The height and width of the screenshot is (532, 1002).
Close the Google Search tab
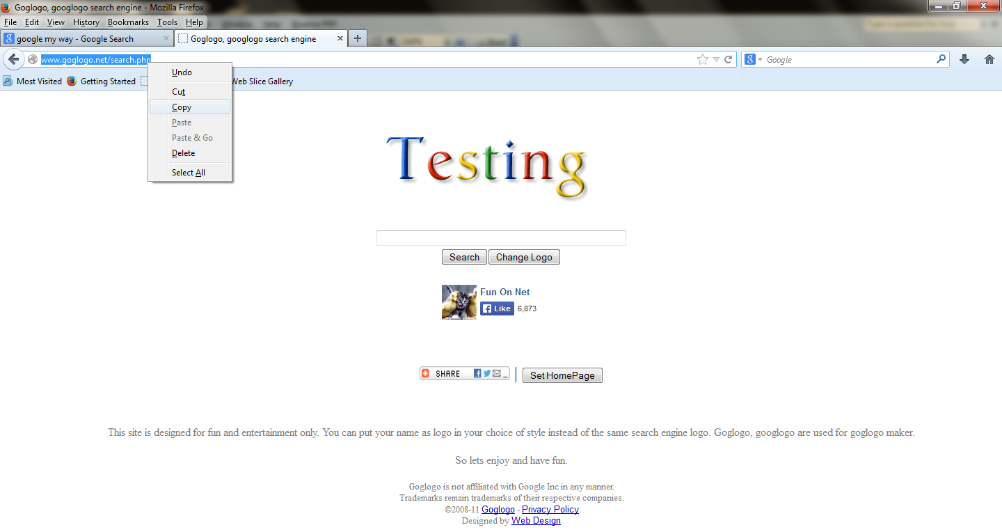tap(166, 39)
